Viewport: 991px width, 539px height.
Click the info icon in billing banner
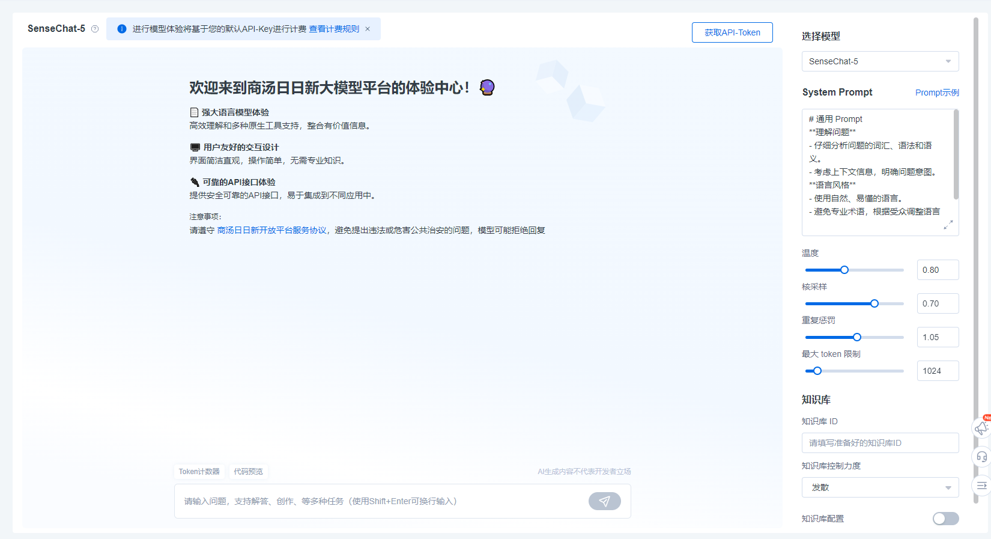[122, 29]
